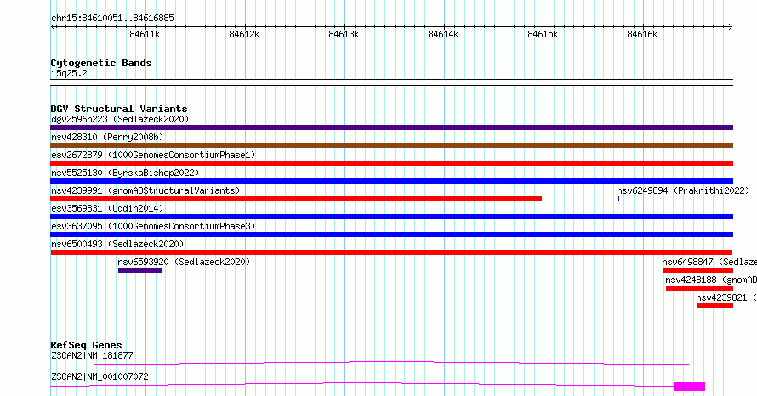Click the esv3637095 1000GenomesConsortiumPhase3 blue bar

pyautogui.click(x=391, y=235)
